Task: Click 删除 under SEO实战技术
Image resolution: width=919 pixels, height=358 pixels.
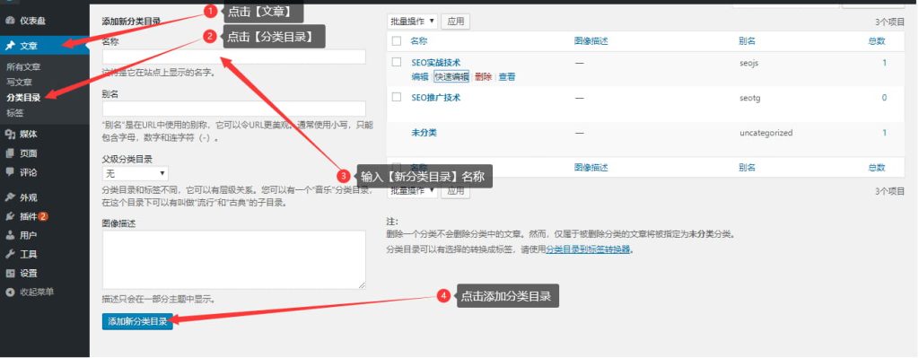Action: (x=484, y=77)
